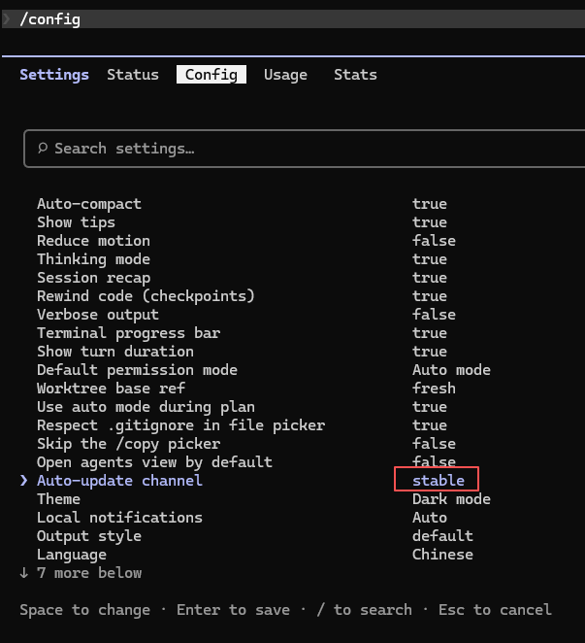Change the Output style setting

(x=255, y=536)
